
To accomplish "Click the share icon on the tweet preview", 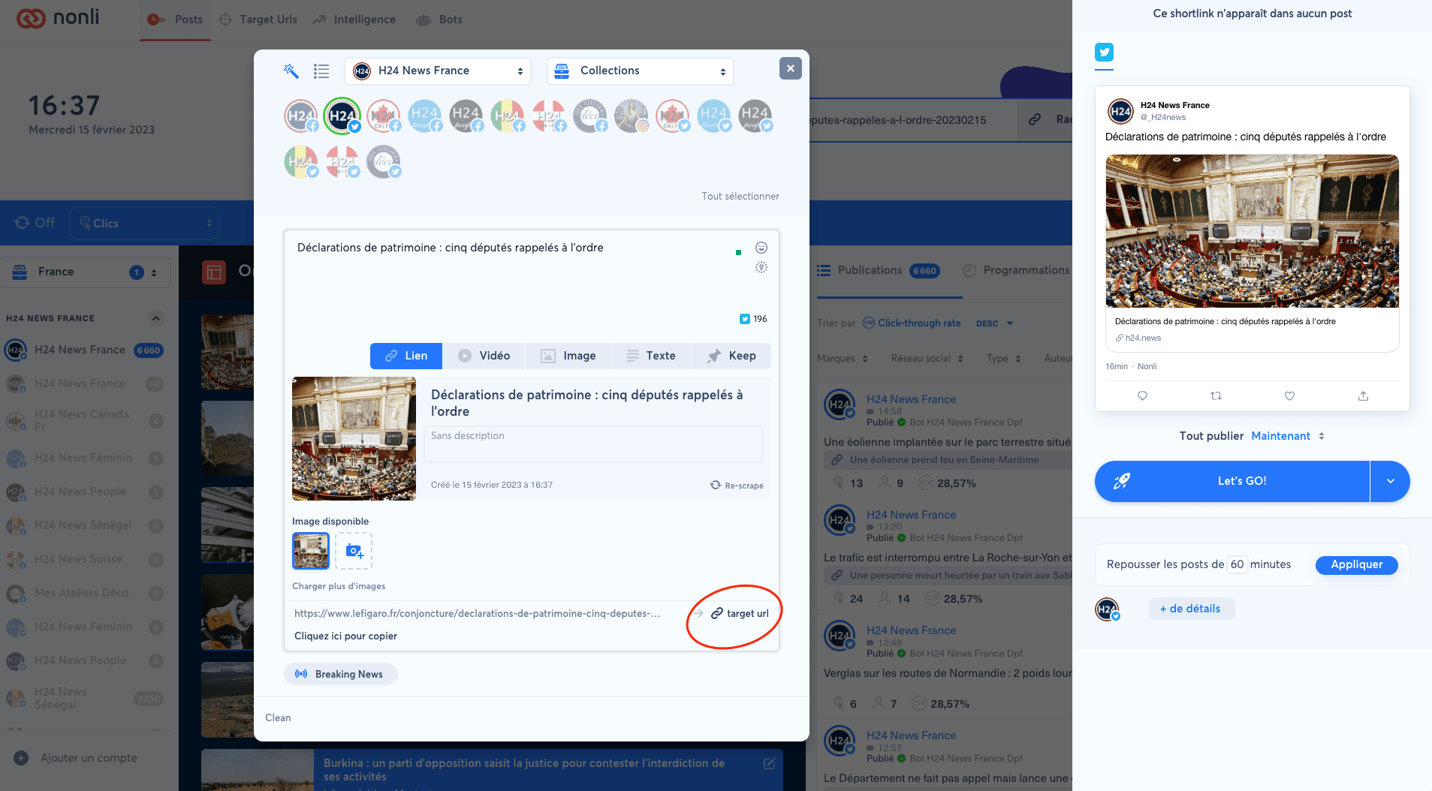I will (1363, 395).
